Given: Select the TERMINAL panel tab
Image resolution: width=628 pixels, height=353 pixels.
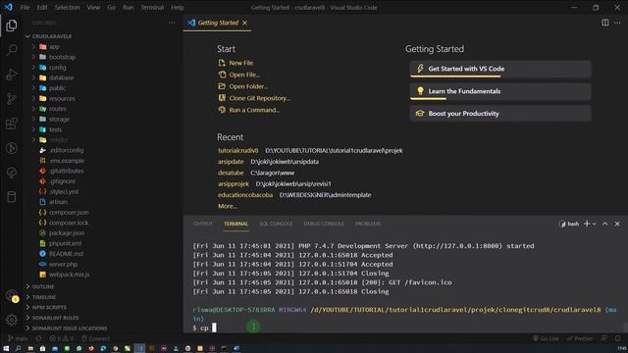Looking at the screenshot, I should click(x=235, y=224).
